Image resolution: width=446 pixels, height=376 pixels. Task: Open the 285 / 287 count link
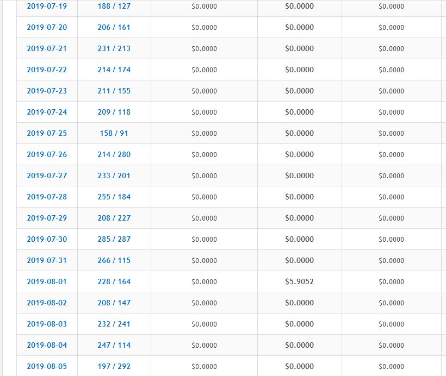click(114, 239)
